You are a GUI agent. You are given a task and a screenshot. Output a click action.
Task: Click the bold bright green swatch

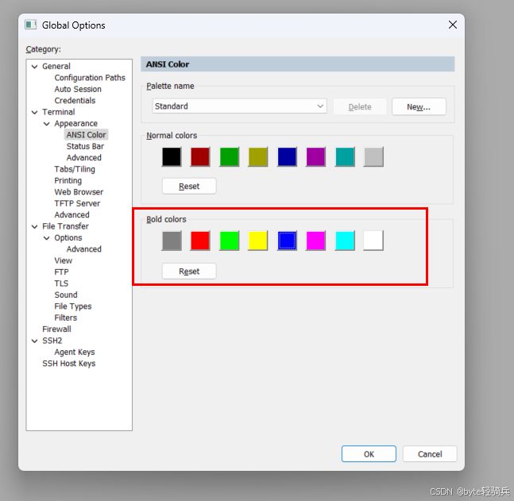click(229, 241)
